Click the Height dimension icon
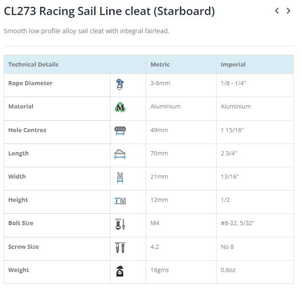The width and height of the screenshot is (301, 288). click(x=120, y=201)
